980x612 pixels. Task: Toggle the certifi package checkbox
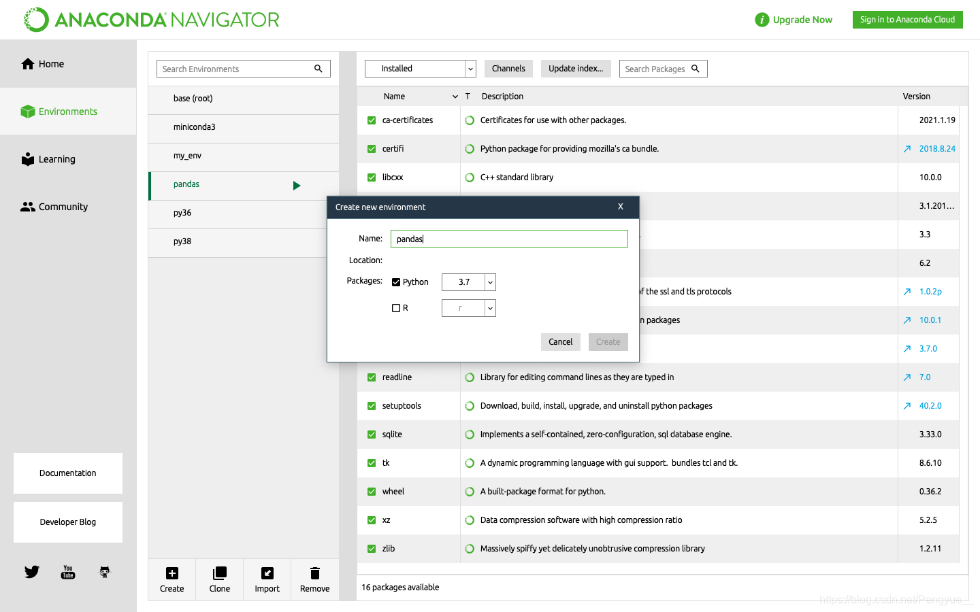click(372, 149)
